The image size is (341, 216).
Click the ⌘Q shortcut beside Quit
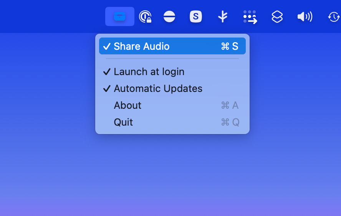(x=230, y=122)
